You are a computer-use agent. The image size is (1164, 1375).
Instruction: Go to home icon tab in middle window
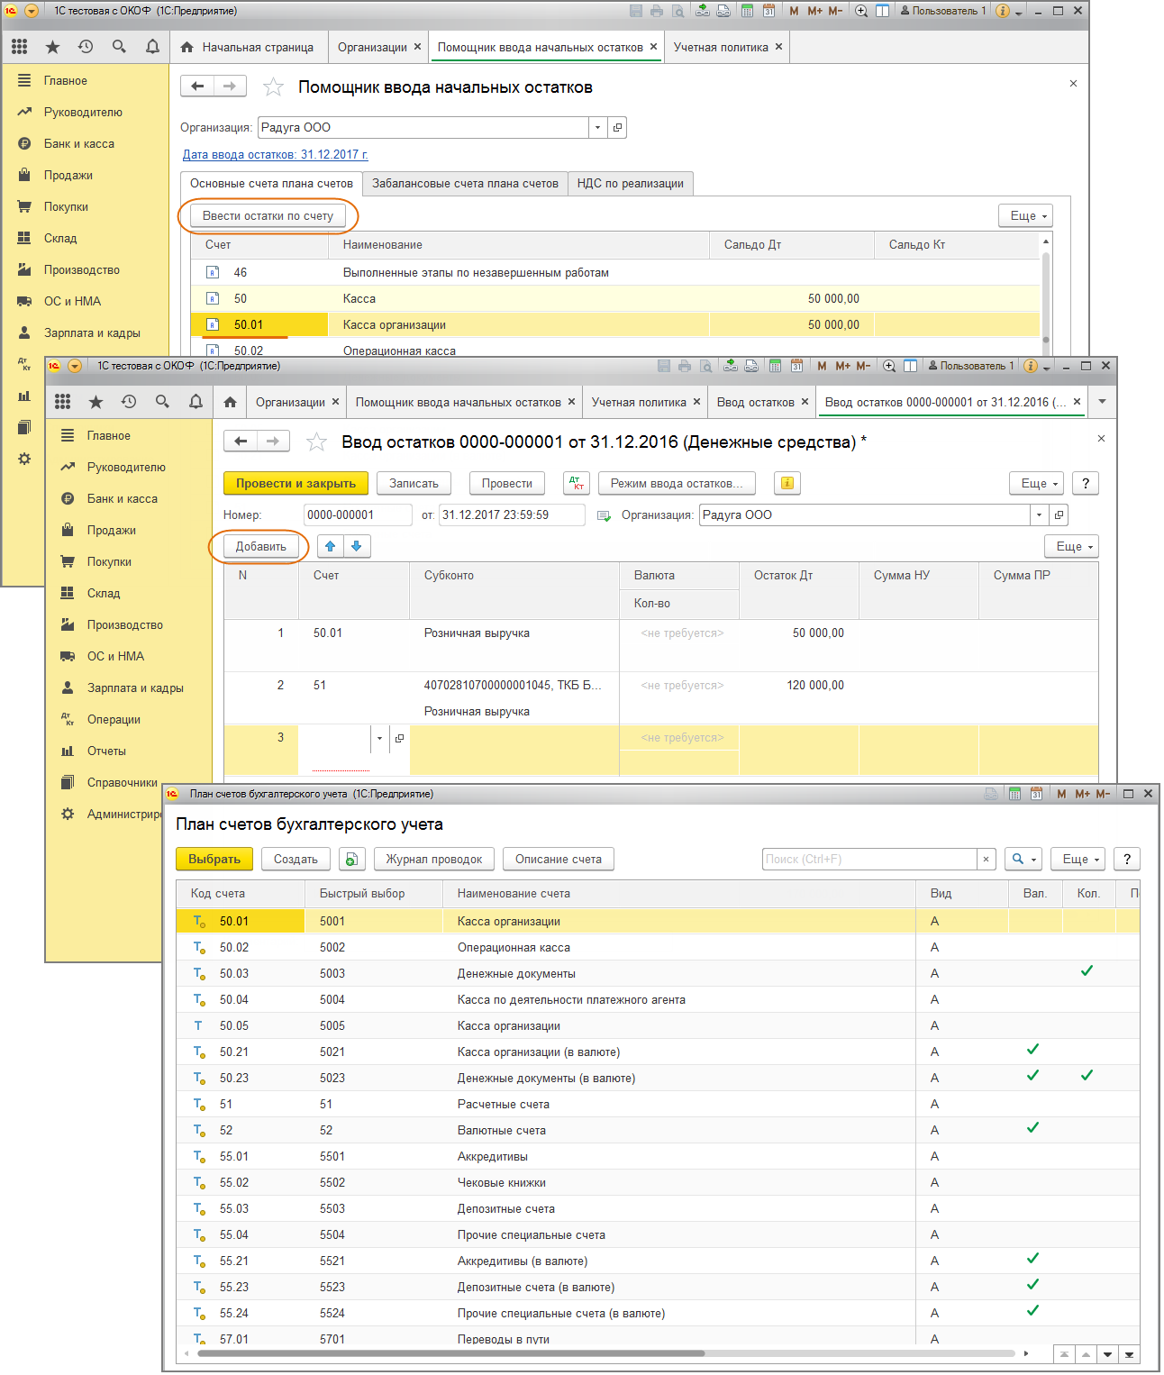tap(231, 402)
